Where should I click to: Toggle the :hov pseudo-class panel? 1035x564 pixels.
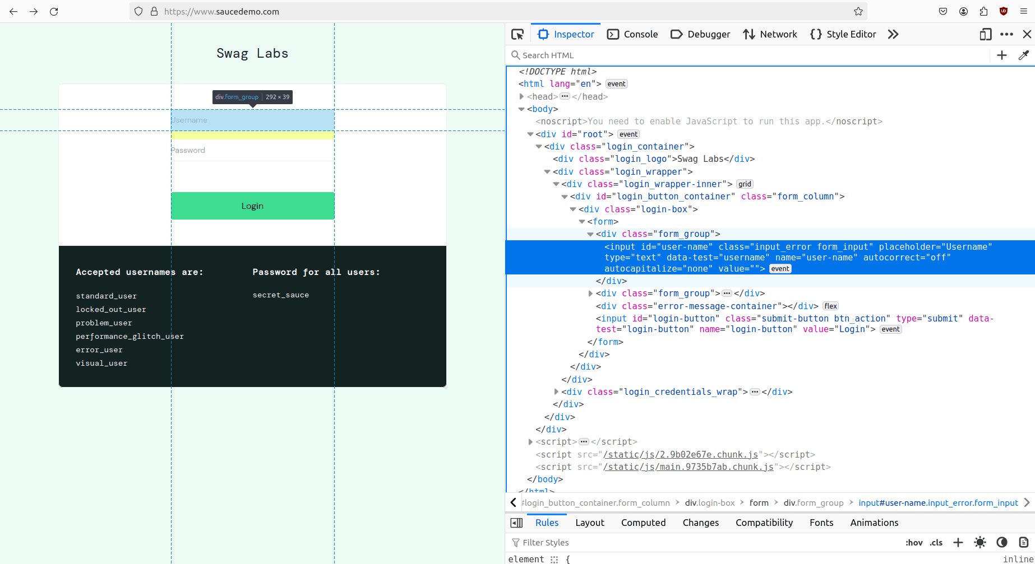tap(914, 542)
